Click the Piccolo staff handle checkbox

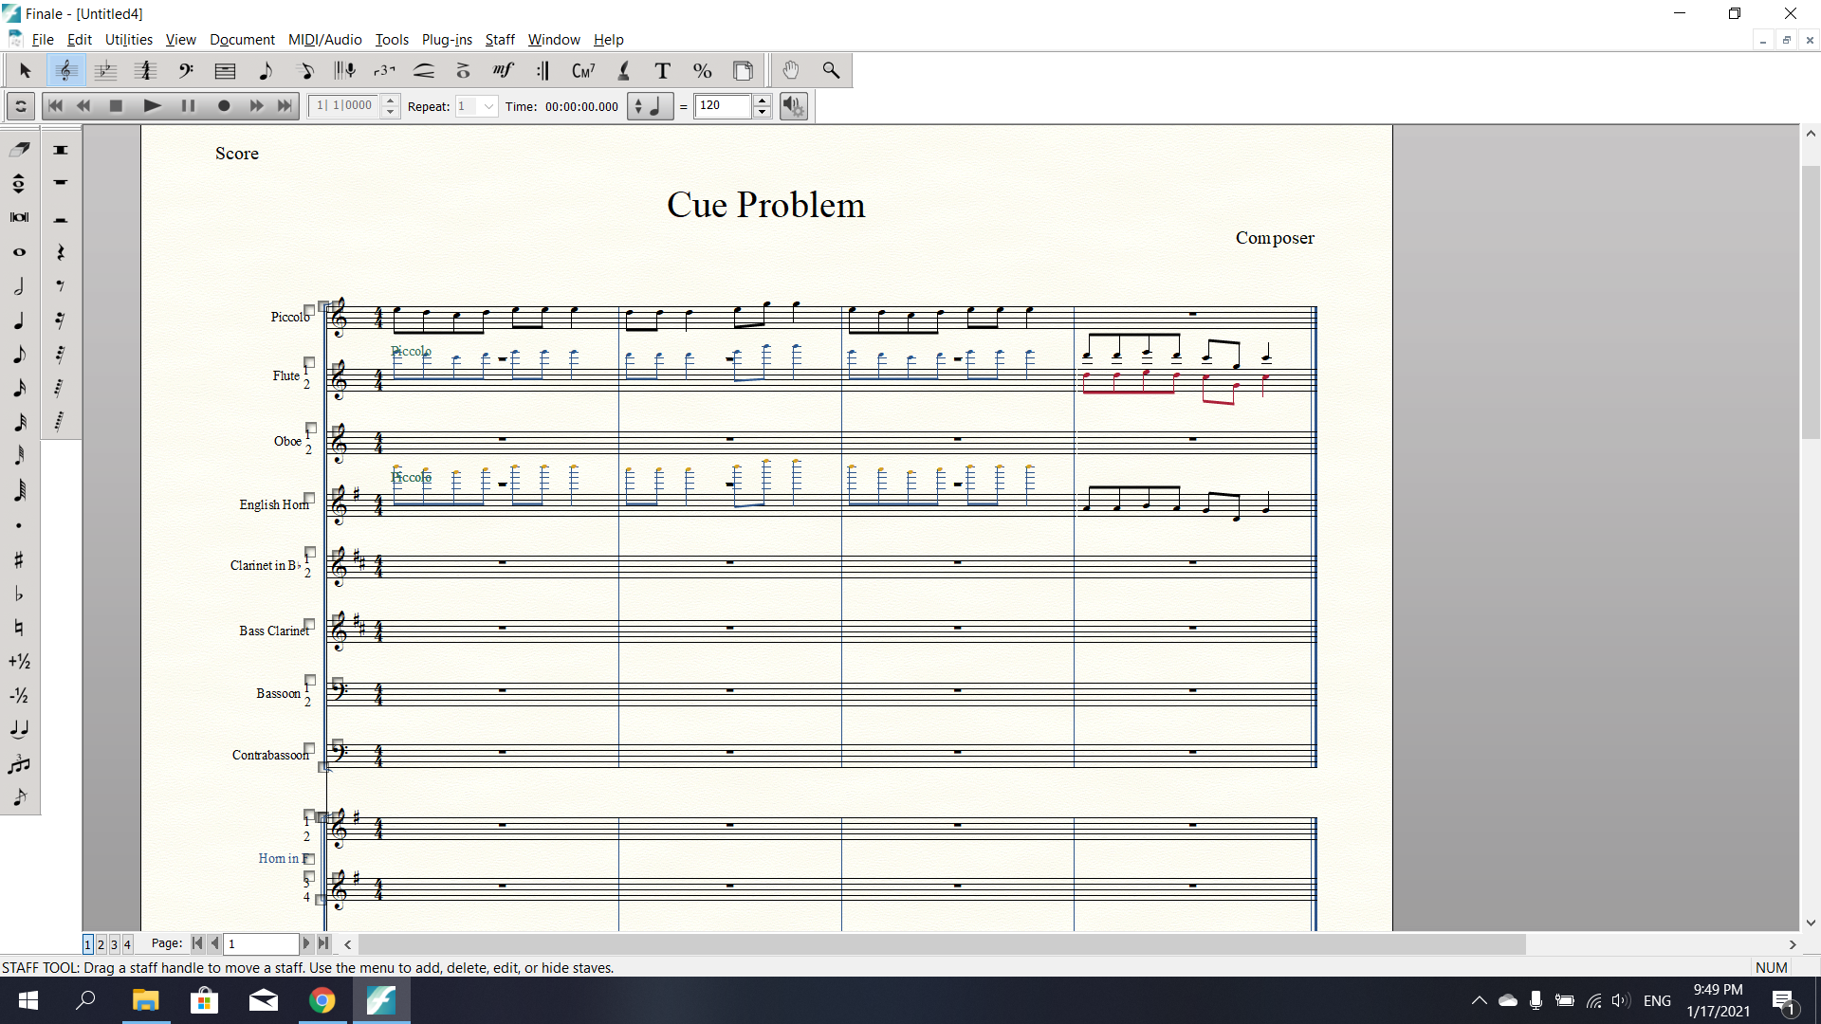[x=309, y=310]
